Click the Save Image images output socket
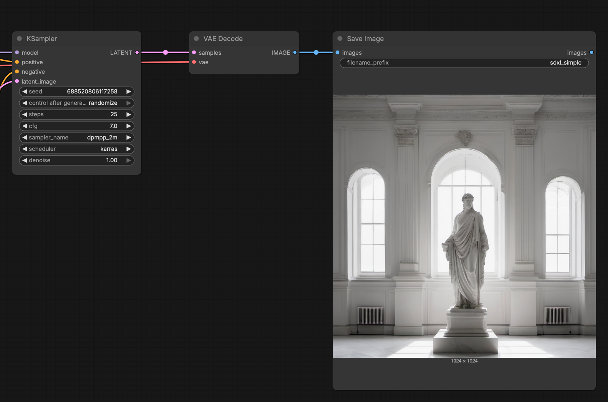This screenshot has height=402, width=608. click(591, 52)
